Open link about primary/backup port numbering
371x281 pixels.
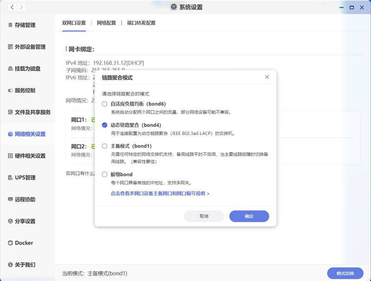(160, 193)
